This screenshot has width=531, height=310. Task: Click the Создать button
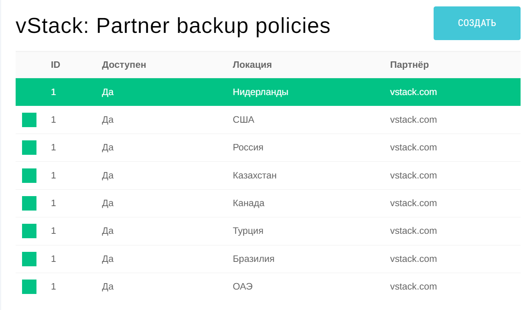[477, 23]
